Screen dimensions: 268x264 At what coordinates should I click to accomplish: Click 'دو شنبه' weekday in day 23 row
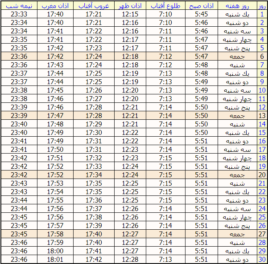237,200
